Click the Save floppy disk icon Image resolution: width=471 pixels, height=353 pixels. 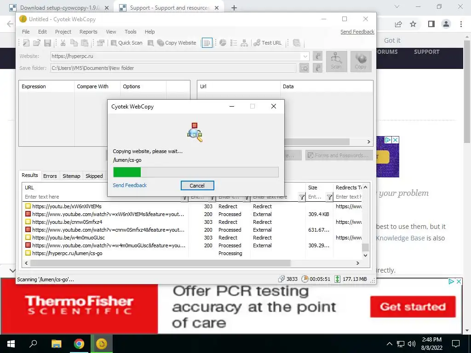47,43
